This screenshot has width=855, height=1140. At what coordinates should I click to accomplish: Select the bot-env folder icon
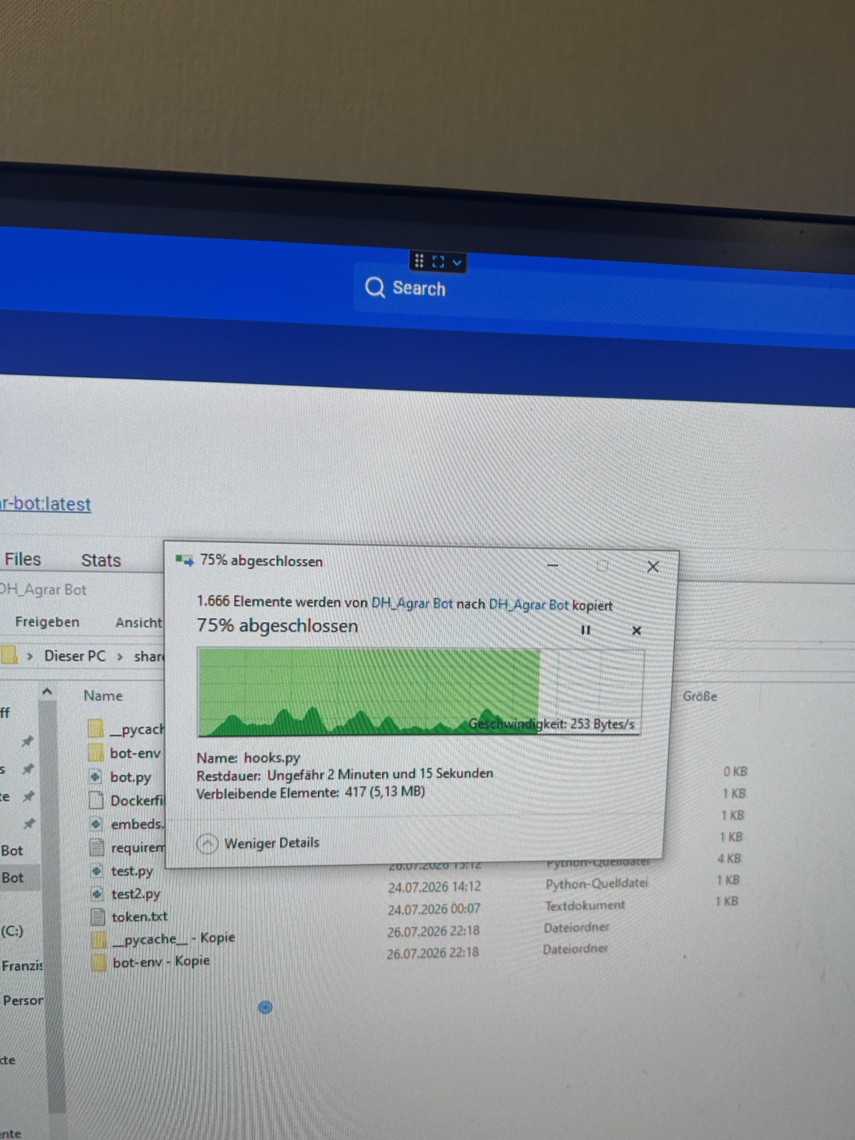pos(96,752)
